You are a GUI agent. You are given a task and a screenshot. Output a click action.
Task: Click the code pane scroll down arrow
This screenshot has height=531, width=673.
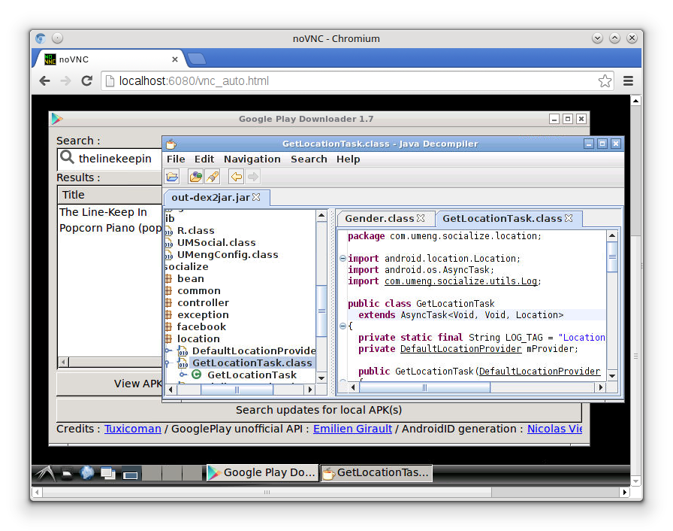click(612, 375)
